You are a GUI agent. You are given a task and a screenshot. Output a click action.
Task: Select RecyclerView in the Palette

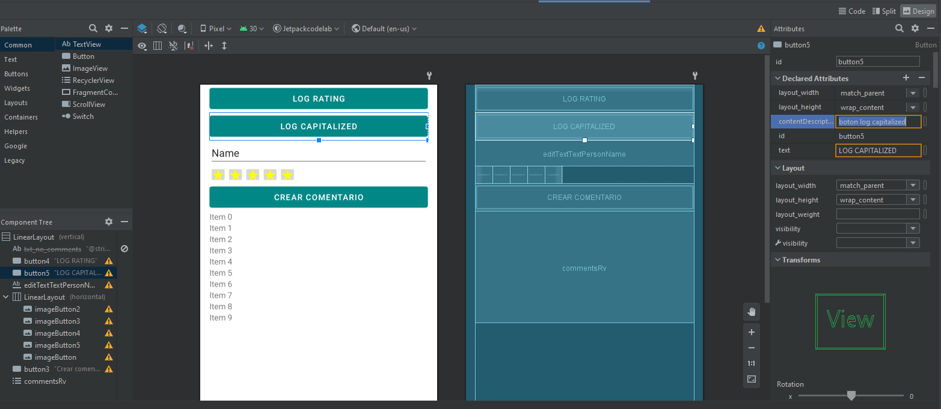coord(93,80)
